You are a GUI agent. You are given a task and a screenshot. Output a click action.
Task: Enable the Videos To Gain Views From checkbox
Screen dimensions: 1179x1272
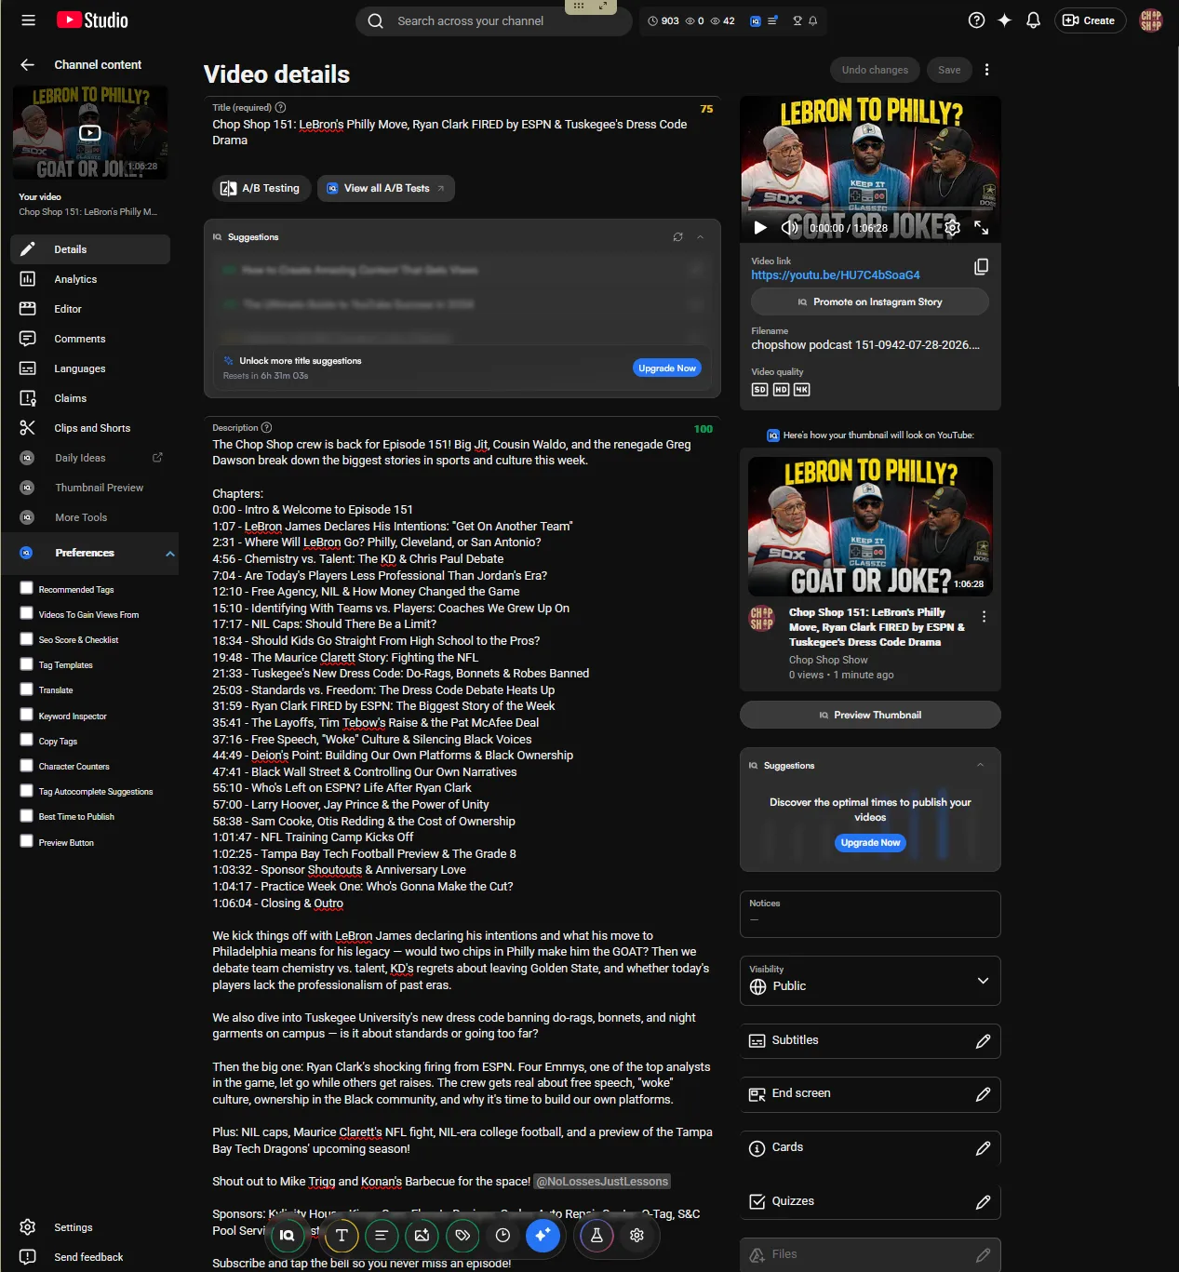(26, 613)
